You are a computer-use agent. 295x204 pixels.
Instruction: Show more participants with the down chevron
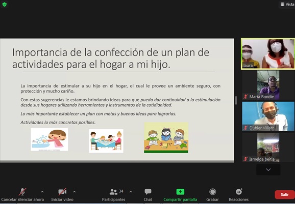coord(268,170)
